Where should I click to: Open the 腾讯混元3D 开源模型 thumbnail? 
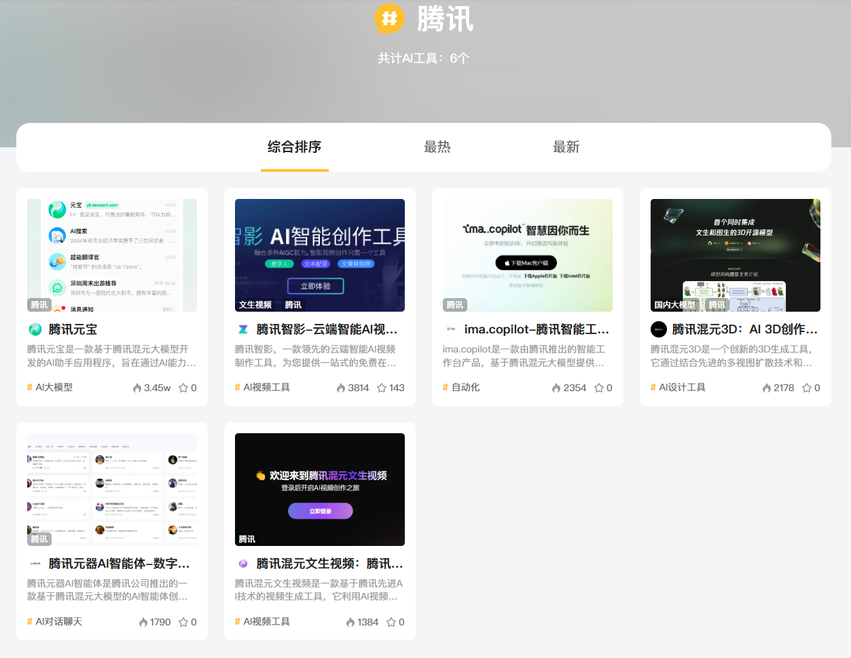736,255
